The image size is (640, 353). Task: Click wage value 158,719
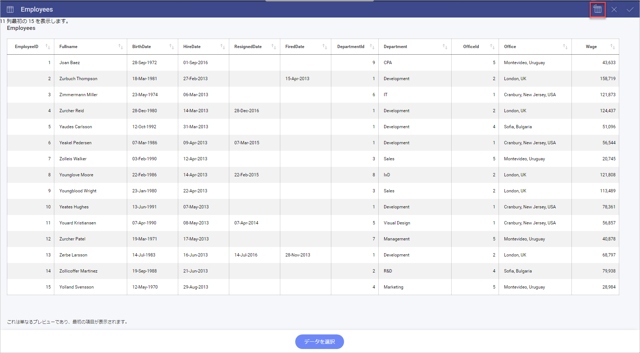pos(608,79)
